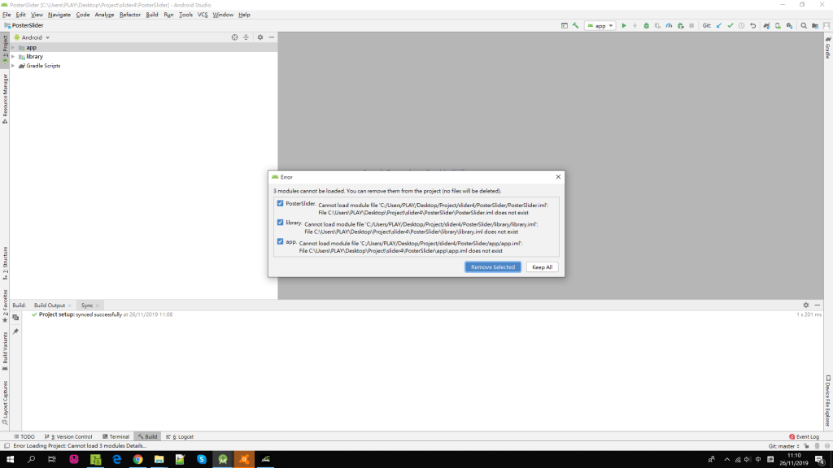Open the File menu
Image resolution: width=833 pixels, height=468 pixels.
(7, 15)
